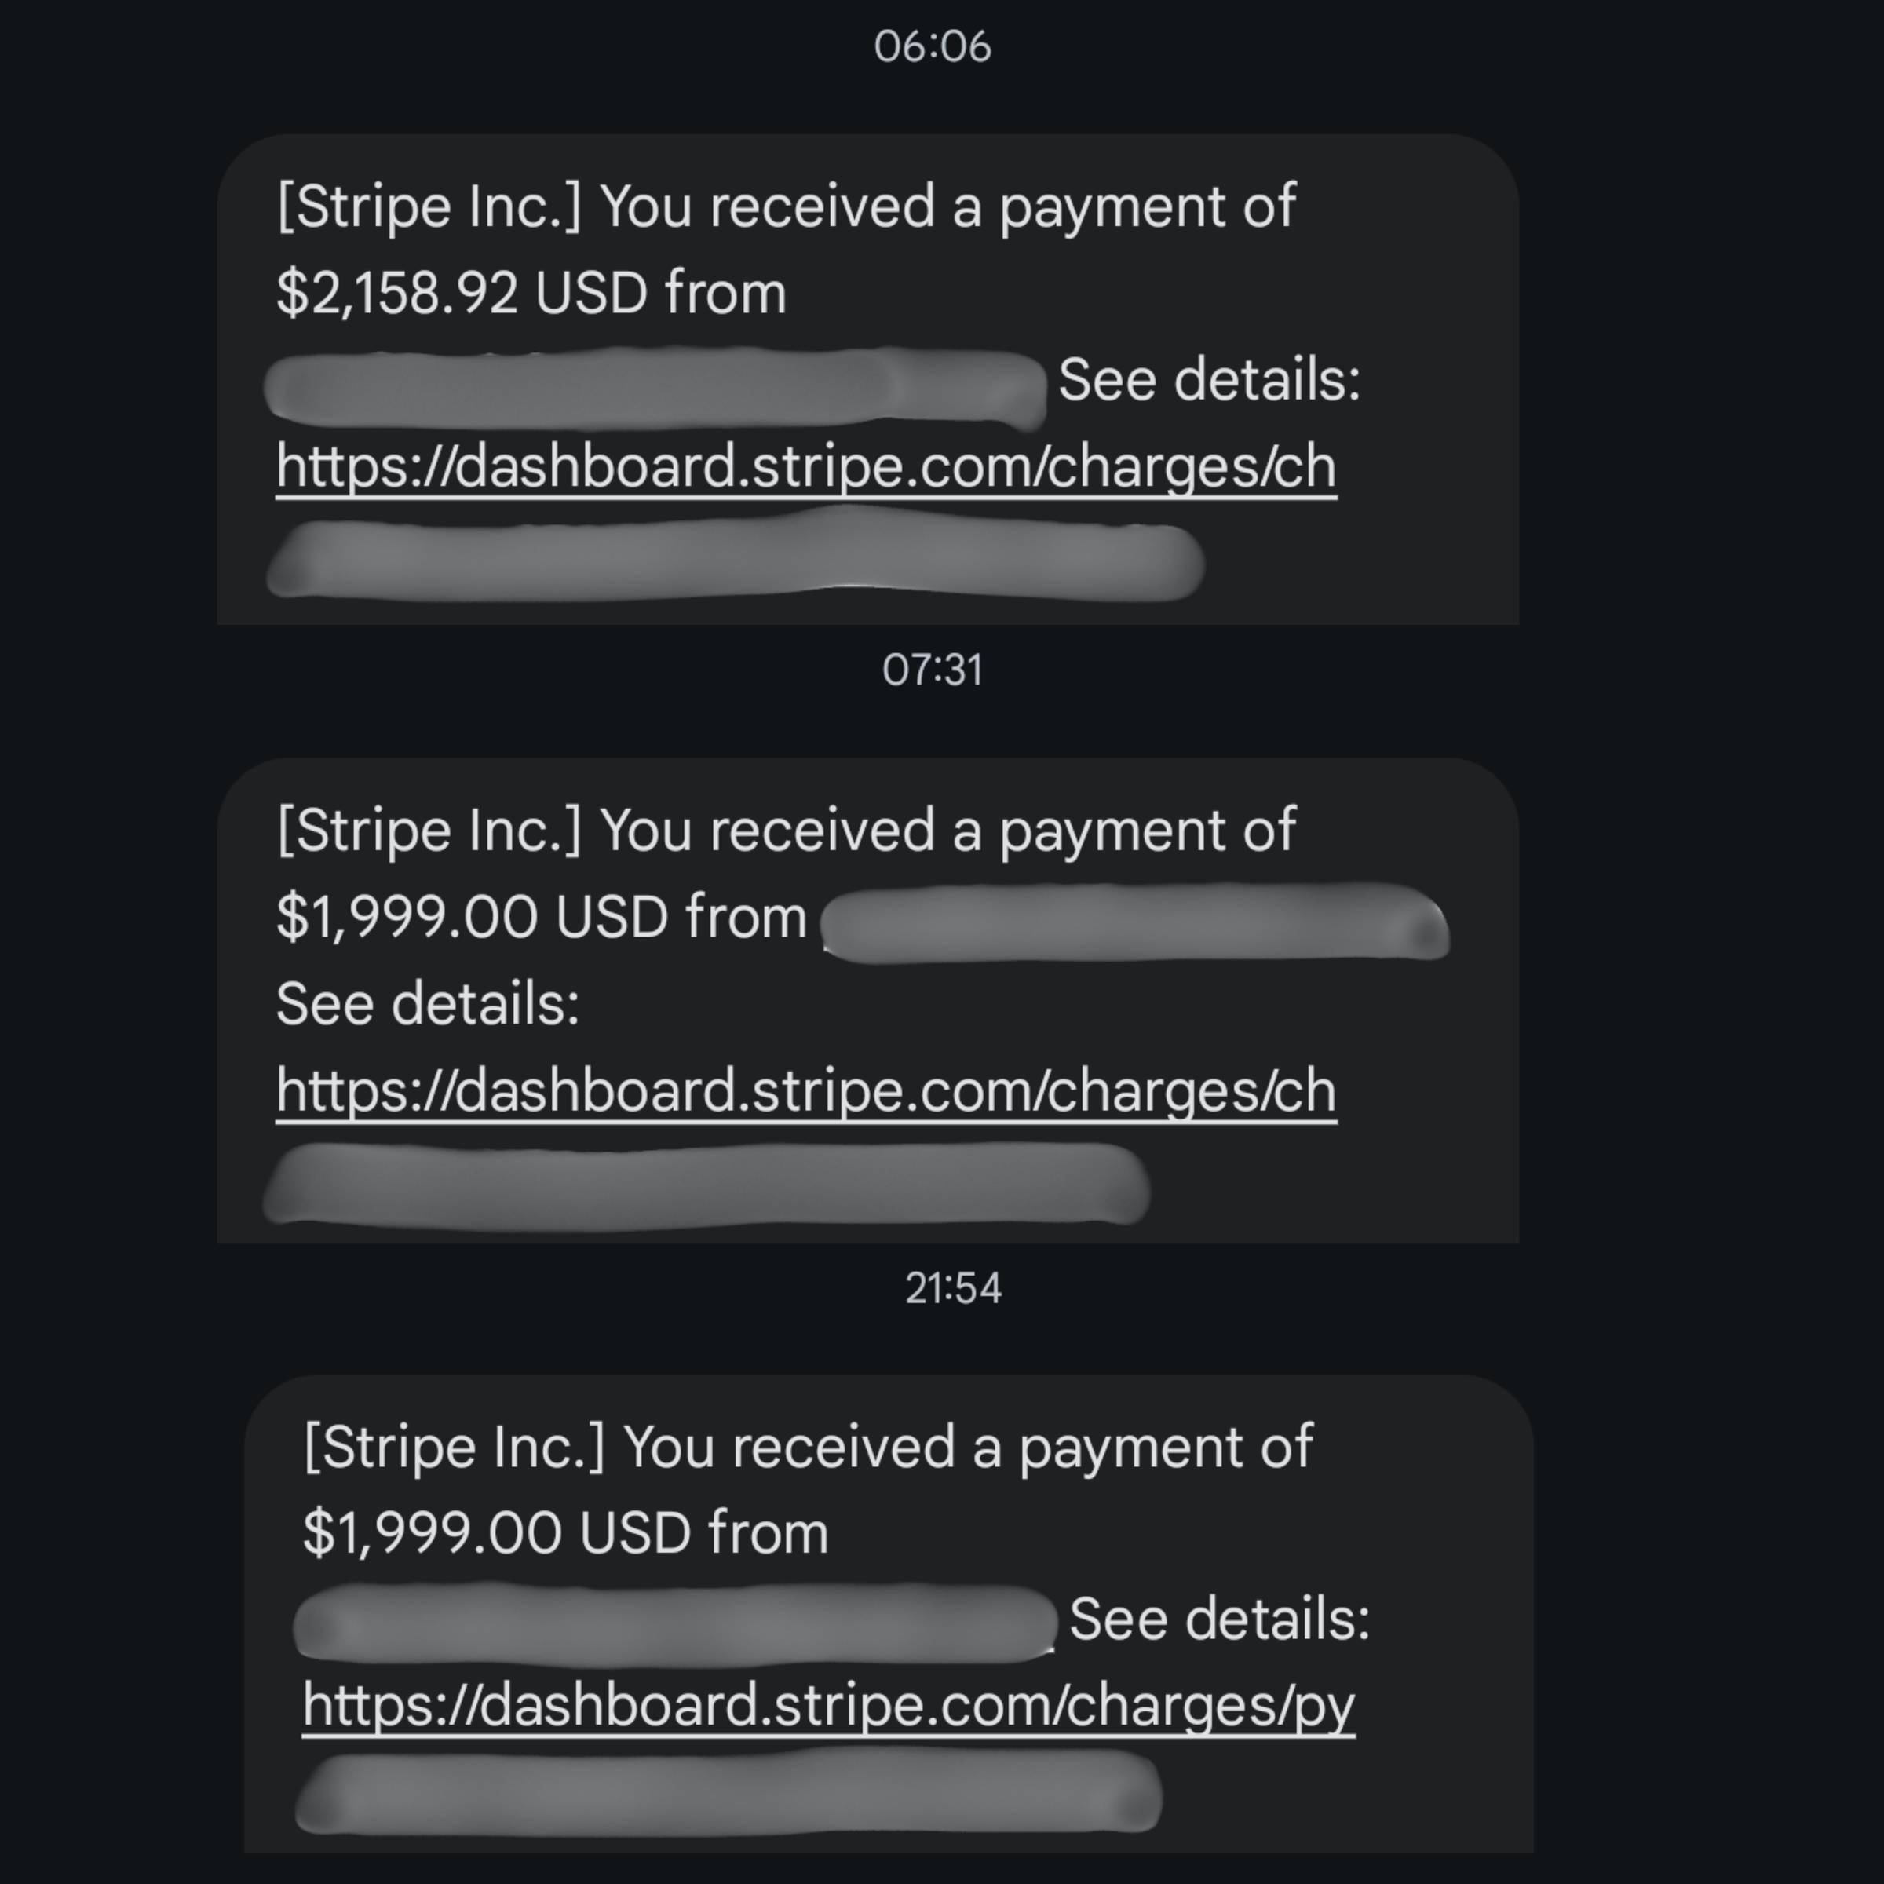Click the blurred payer name in the 07:31 message
The height and width of the screenshot is (1884, 1884).
pyautogui.click(x=1134, y=922)
